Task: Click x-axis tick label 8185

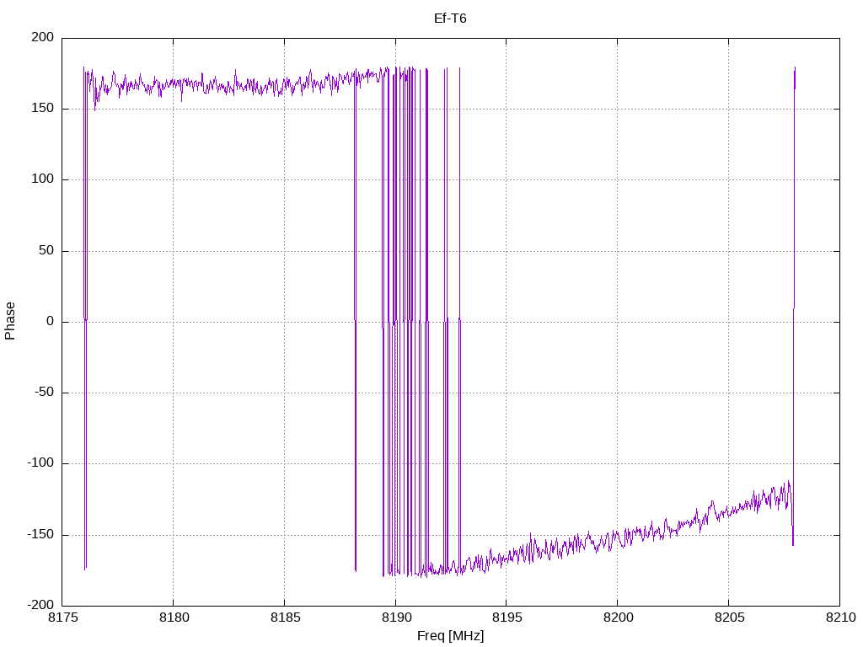Action: coord(285,618)
